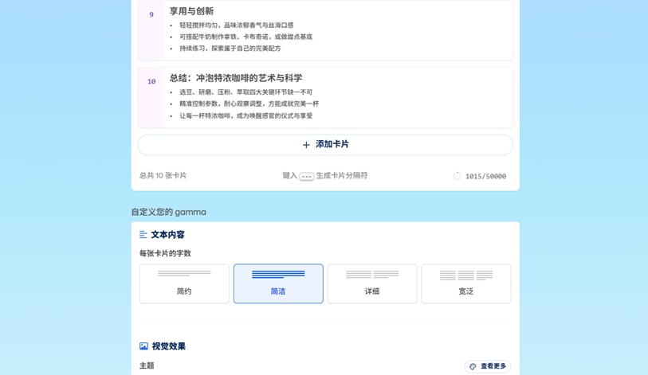Edit card title 享用与创新
This screenshot has height=375, width=648.
tap(191, 11)
